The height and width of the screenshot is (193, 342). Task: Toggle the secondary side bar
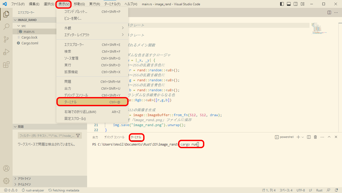click(296, 4)
